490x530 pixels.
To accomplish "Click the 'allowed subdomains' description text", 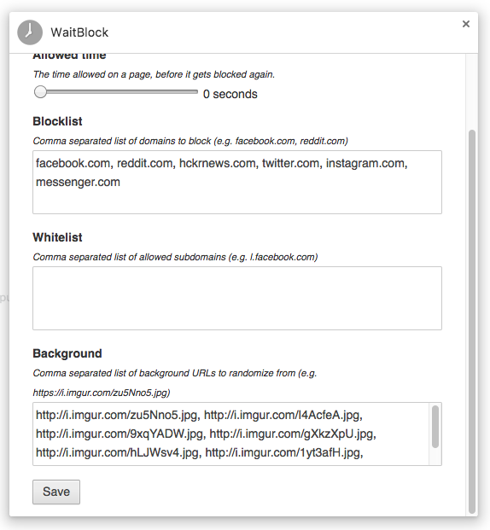I will click(175, 257).
